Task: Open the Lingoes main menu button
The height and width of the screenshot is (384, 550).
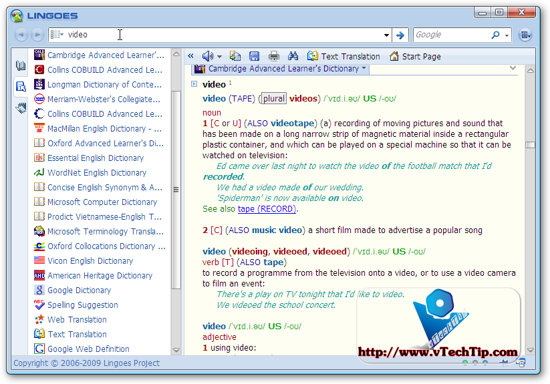Action: [525, 35]
